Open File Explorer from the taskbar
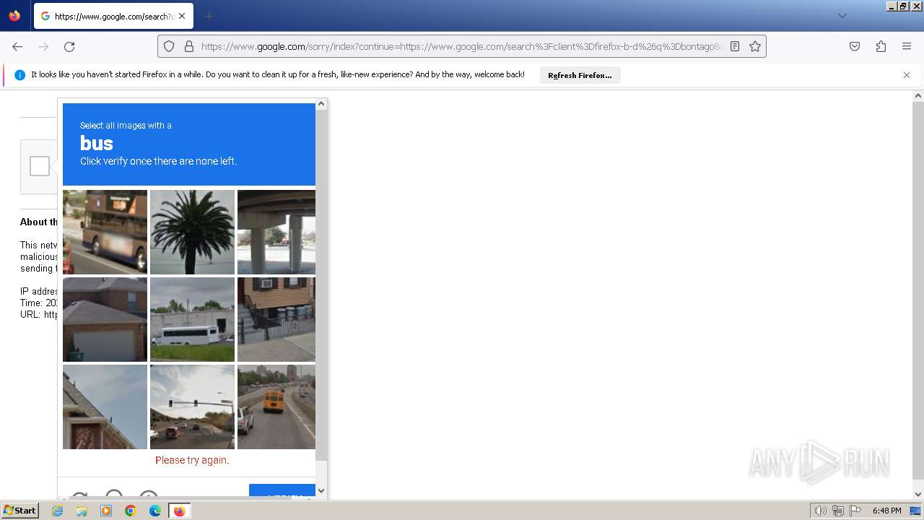Screen dimensions: 924x520 click(82, 511)
